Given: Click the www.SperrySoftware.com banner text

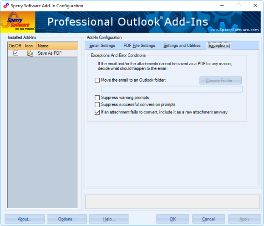Looking at the screenshot, I should click(x=234, y=30).
